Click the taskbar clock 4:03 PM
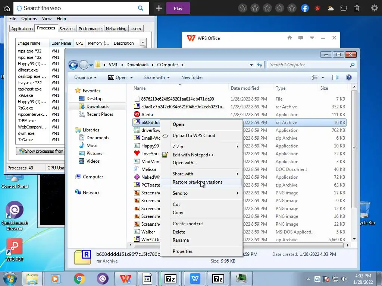This screenshot has width=382, height=286. tap(363, 276)
